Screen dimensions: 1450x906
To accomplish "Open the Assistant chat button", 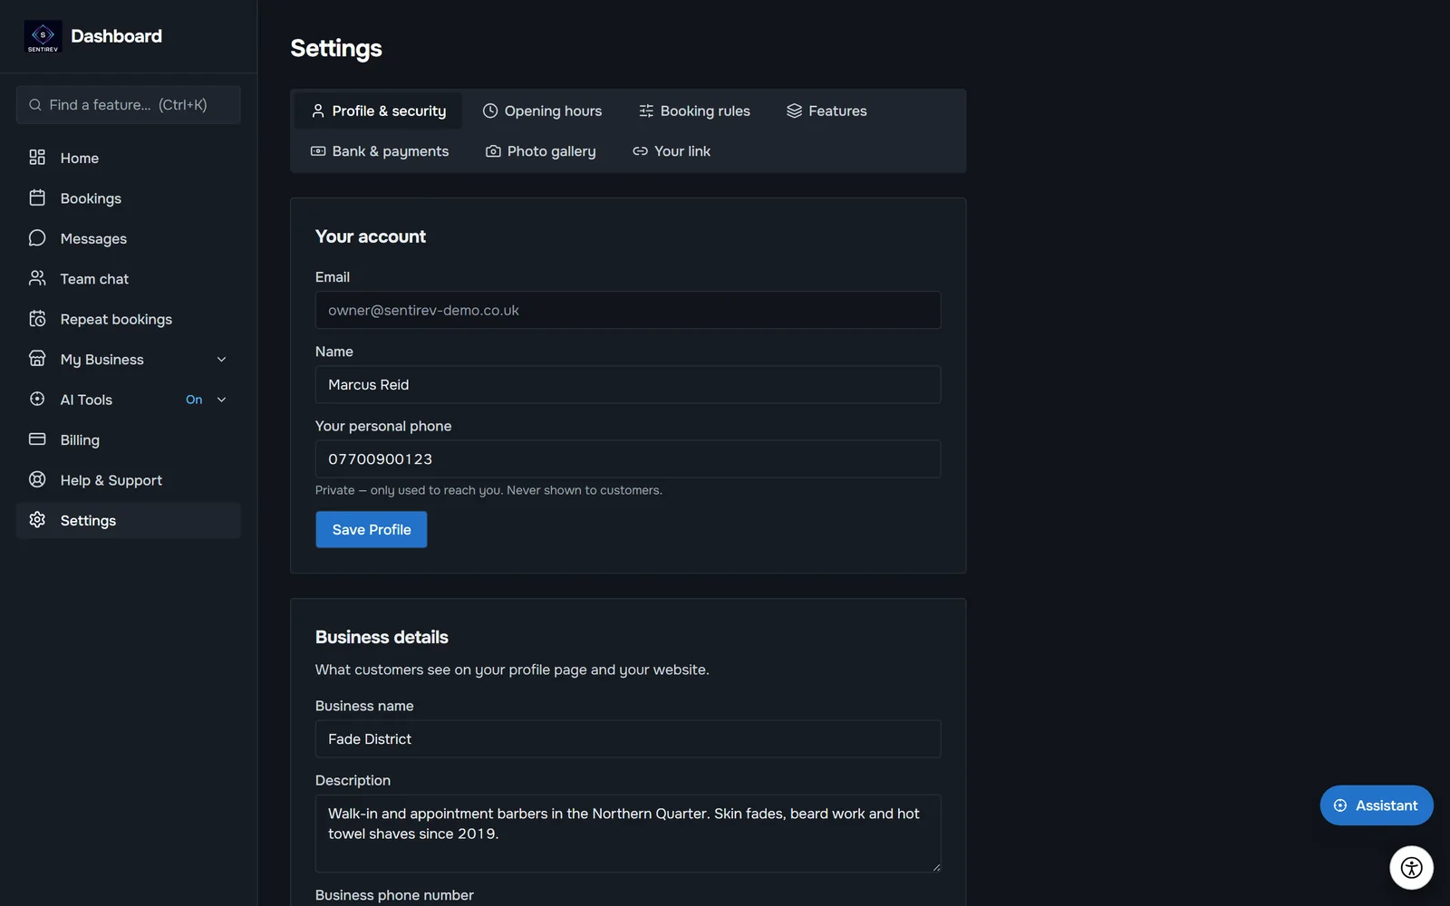I will [x=1377, y=805].
